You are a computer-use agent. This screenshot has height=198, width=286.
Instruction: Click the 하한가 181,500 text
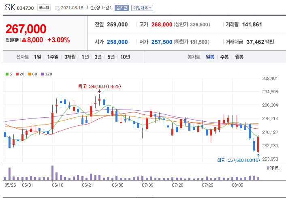[192, 42]
